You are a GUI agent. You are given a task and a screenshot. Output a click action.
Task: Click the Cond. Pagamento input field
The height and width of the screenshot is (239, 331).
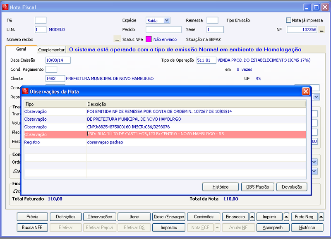51,69
